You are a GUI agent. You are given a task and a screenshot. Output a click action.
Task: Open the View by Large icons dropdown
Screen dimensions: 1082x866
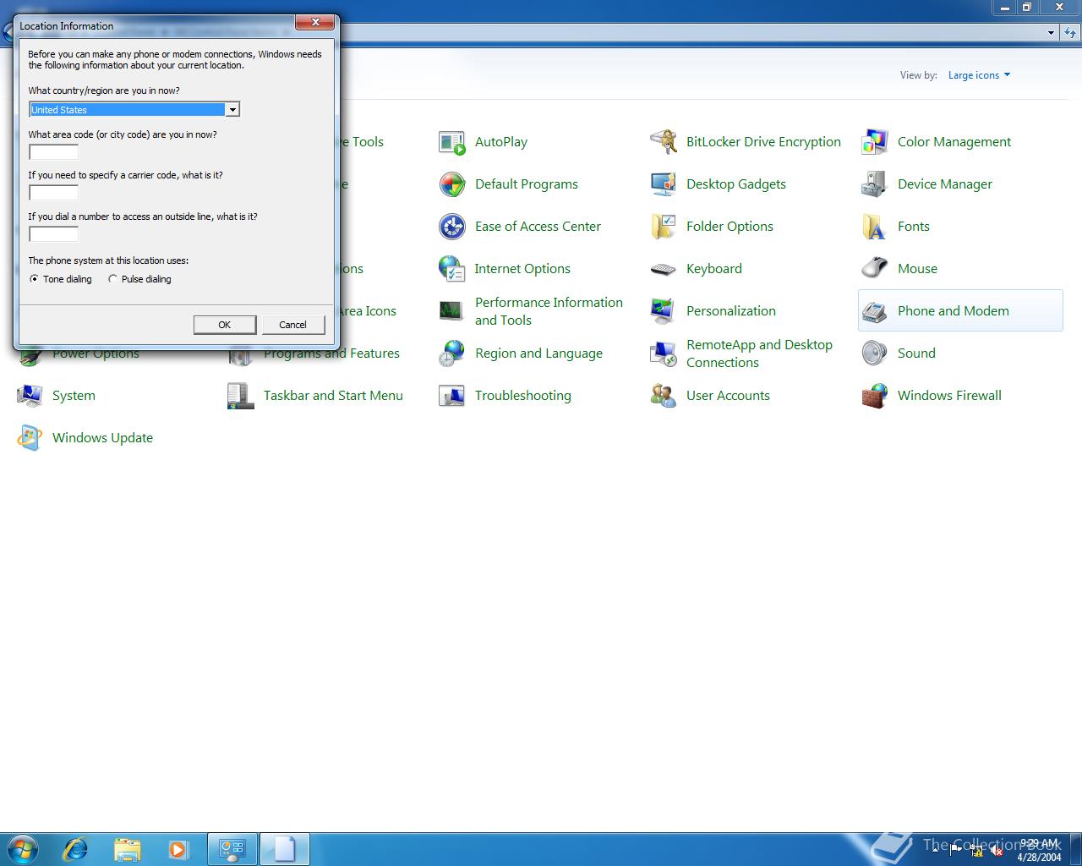979,75
